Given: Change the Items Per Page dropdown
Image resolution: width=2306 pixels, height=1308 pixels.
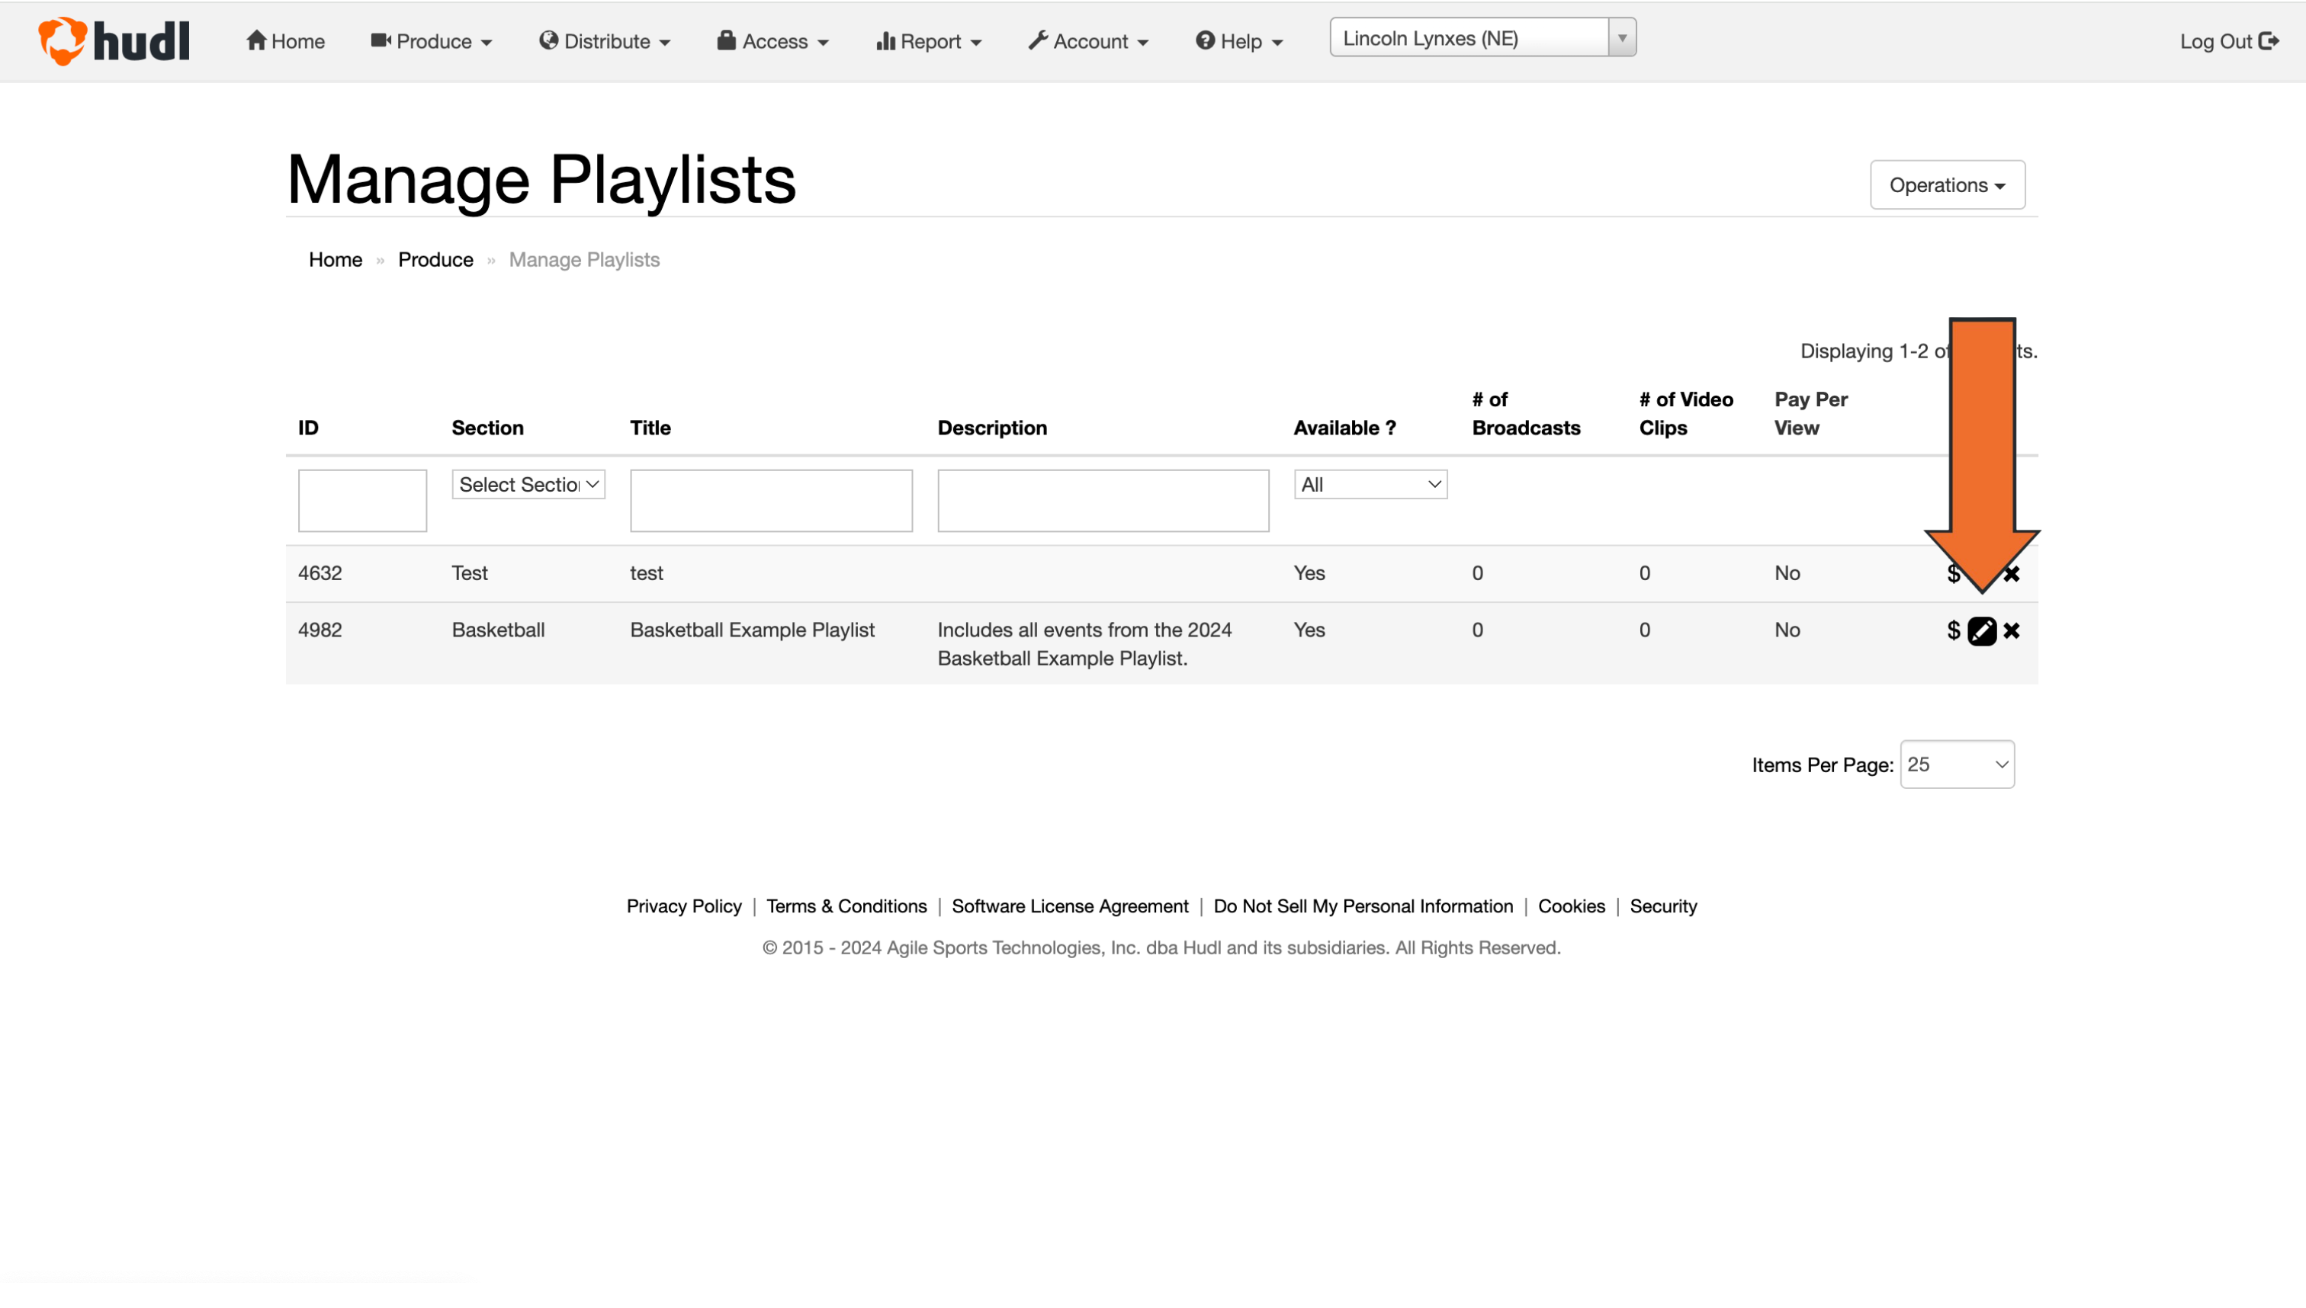Looking at the screenshot, I should (1957, 764).
